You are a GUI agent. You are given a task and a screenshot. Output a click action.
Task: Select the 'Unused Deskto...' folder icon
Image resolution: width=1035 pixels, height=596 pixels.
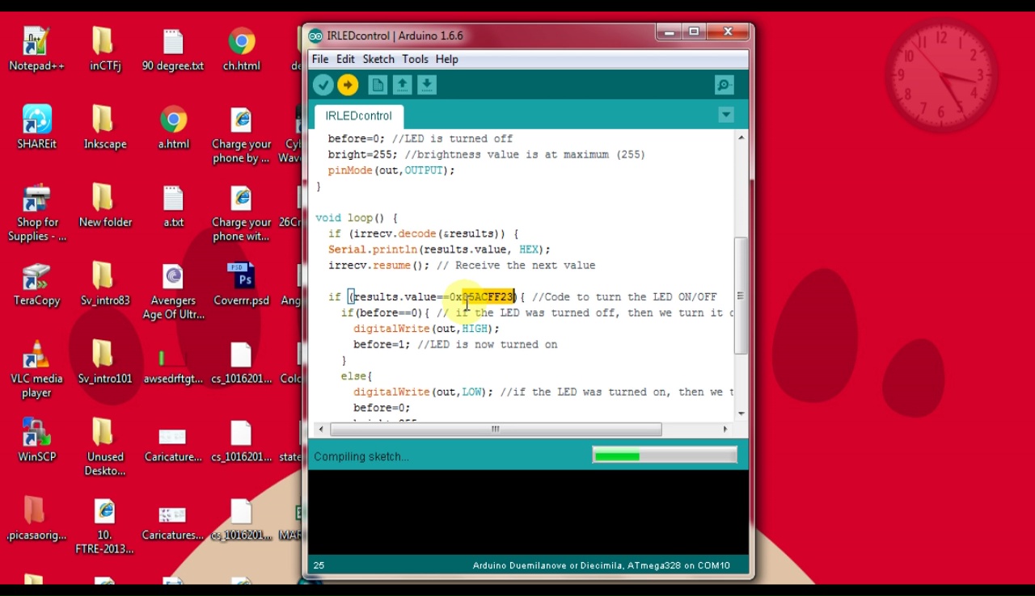pos(105,448)
